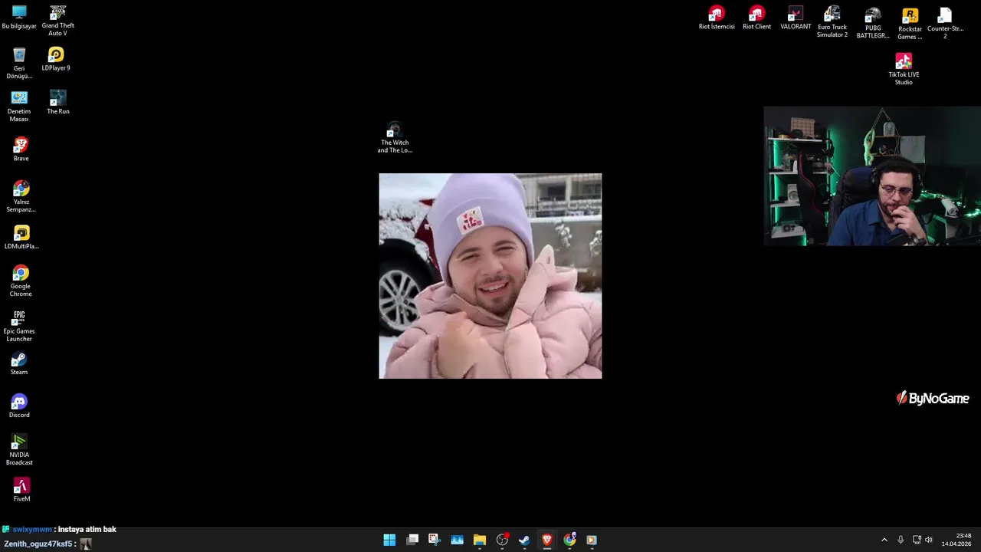Open the Windows Start menu

389,540
